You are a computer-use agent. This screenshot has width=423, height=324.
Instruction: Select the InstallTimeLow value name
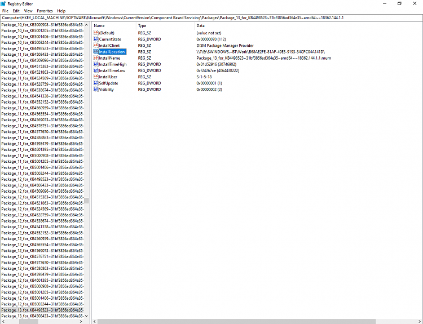[x=112, y=70]
